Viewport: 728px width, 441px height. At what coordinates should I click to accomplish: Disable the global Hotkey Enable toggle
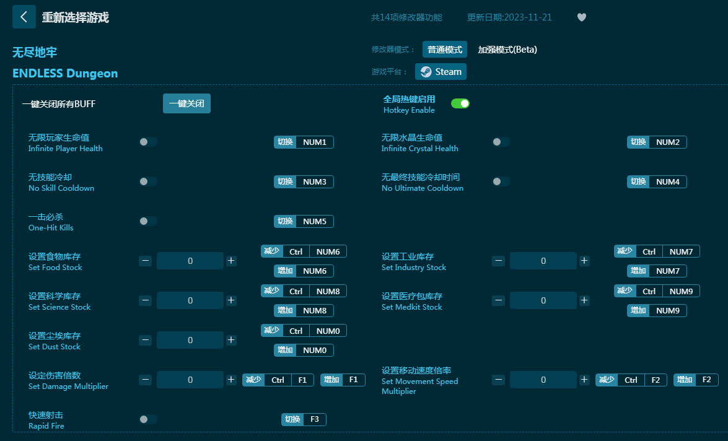(x=460, y=103)
